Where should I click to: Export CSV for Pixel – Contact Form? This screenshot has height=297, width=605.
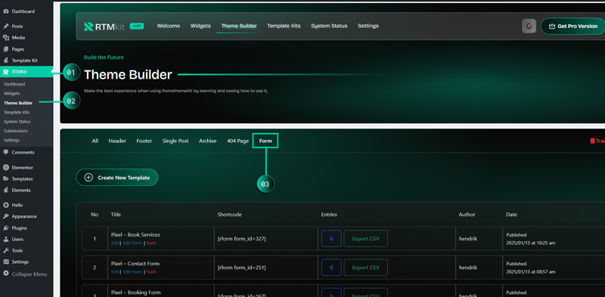click(x=366, y=268)
